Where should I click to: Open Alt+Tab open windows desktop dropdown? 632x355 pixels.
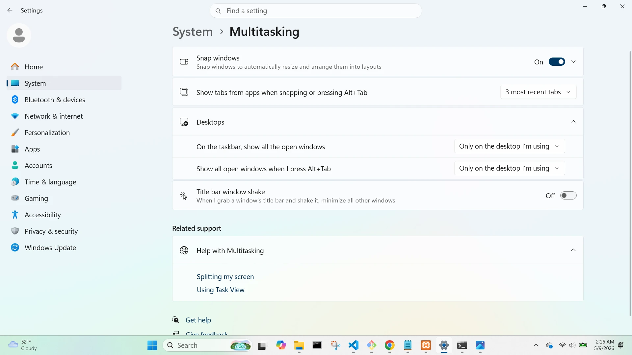(x=510, y=168)
